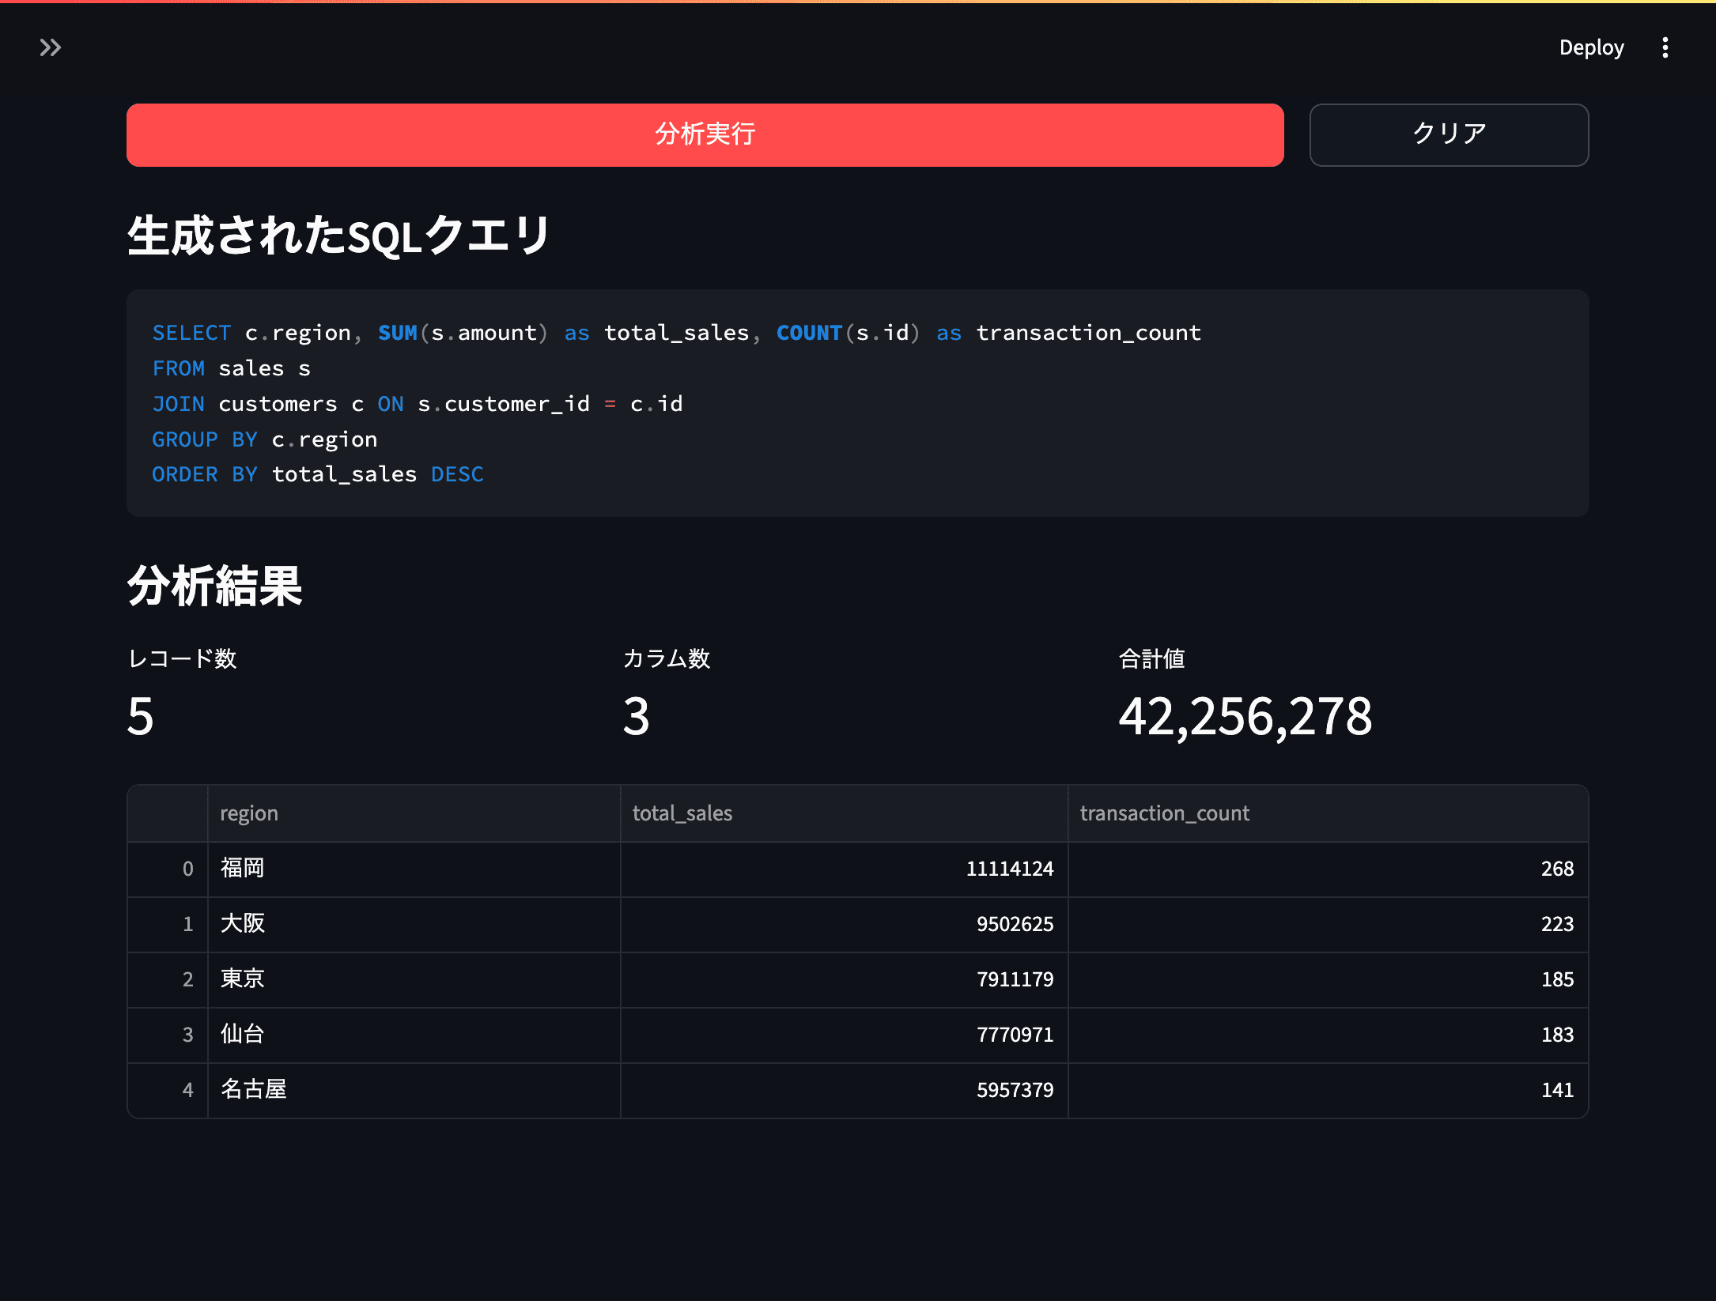Screen dimensions: 1716x1301
Task: Sort the table by region column header
Action: point(249,813)
